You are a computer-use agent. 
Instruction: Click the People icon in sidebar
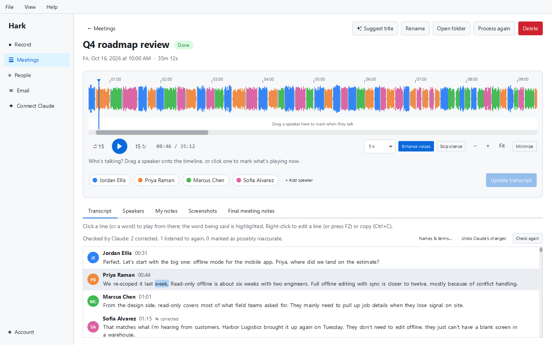click(x=10, y=76)
